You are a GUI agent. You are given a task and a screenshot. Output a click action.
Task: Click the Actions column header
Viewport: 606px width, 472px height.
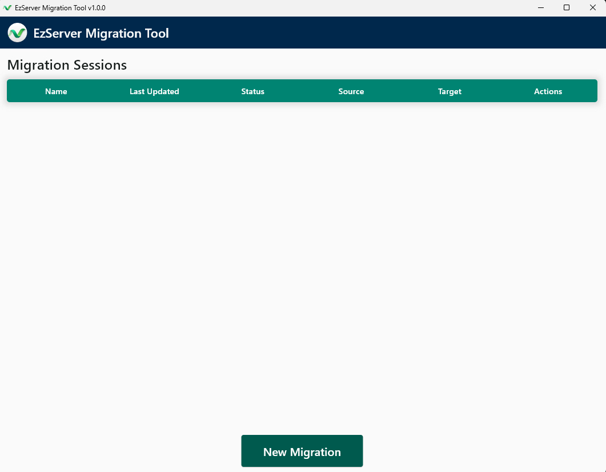point(548,91)
